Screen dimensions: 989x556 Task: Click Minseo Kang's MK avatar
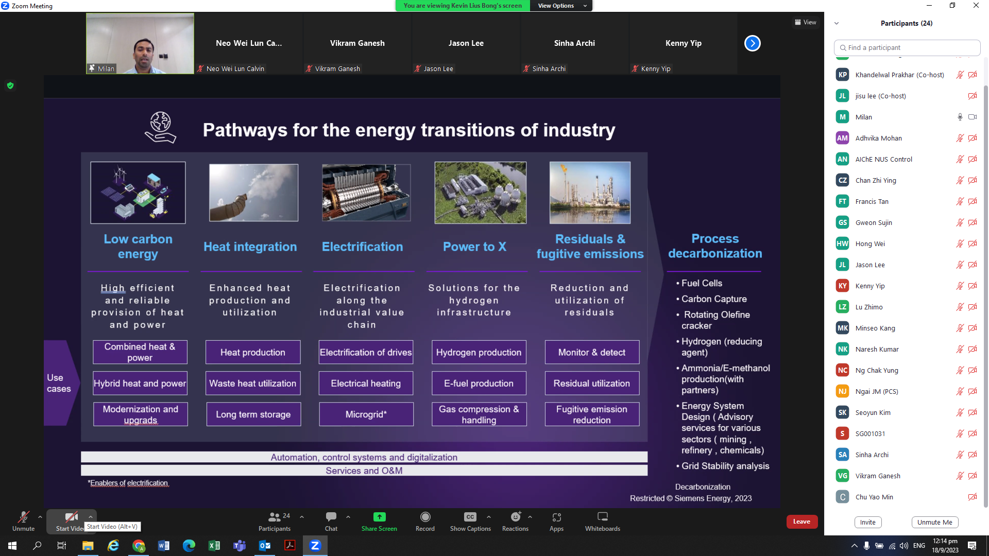pos(842,328)
